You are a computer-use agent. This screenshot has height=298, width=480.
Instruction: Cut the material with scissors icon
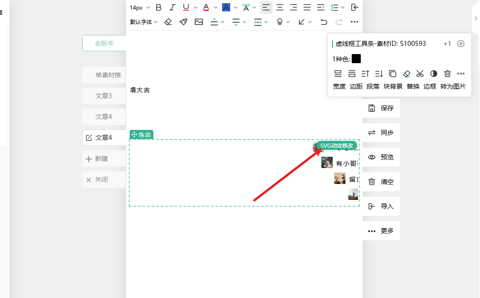point(419,74)
